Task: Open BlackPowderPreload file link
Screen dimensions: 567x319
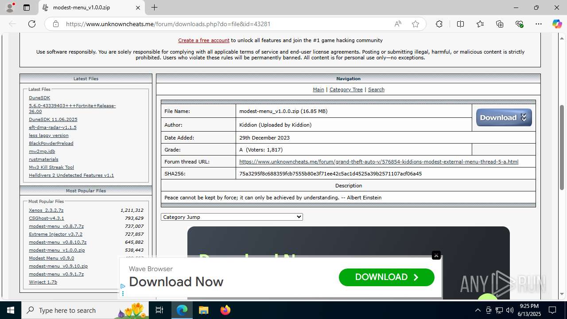Action: click(51, 144)
